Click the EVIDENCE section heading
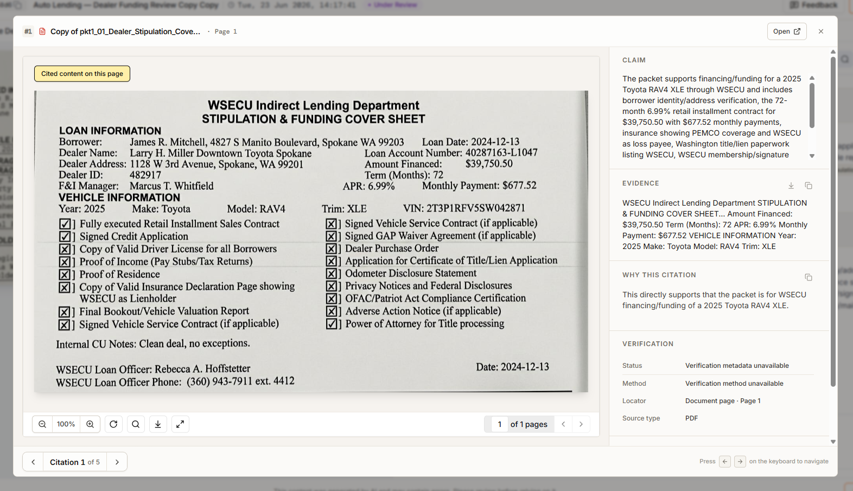Screen dimensions: 853x491 (641, 183)
